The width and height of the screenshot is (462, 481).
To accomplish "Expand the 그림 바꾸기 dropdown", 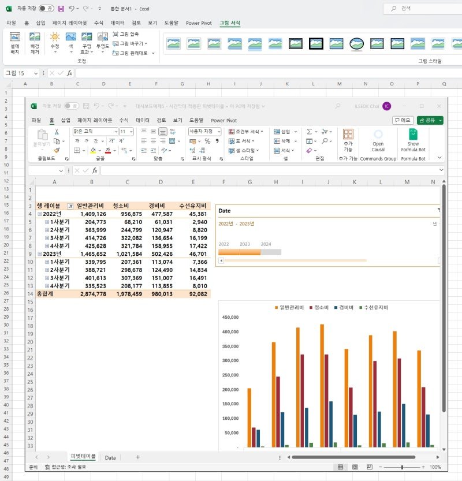I will pos(146,43).
